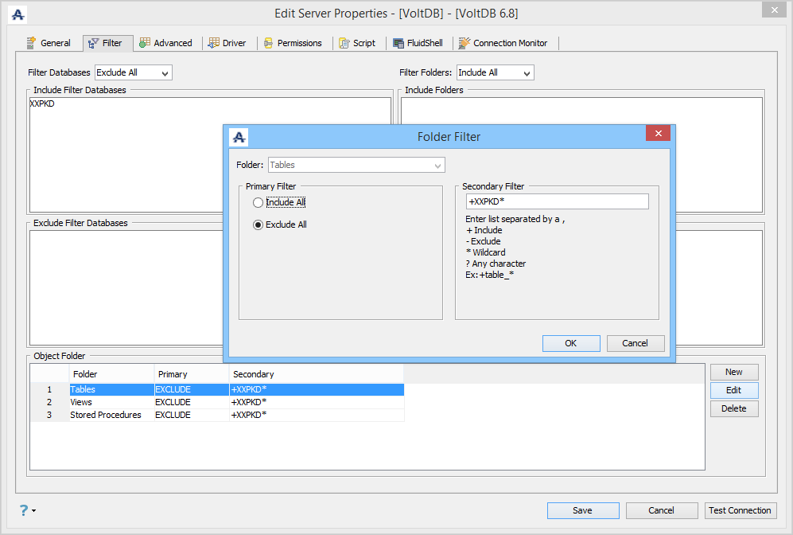
Task: Click row number 2 in Object Folder
Action: point(49,402)
